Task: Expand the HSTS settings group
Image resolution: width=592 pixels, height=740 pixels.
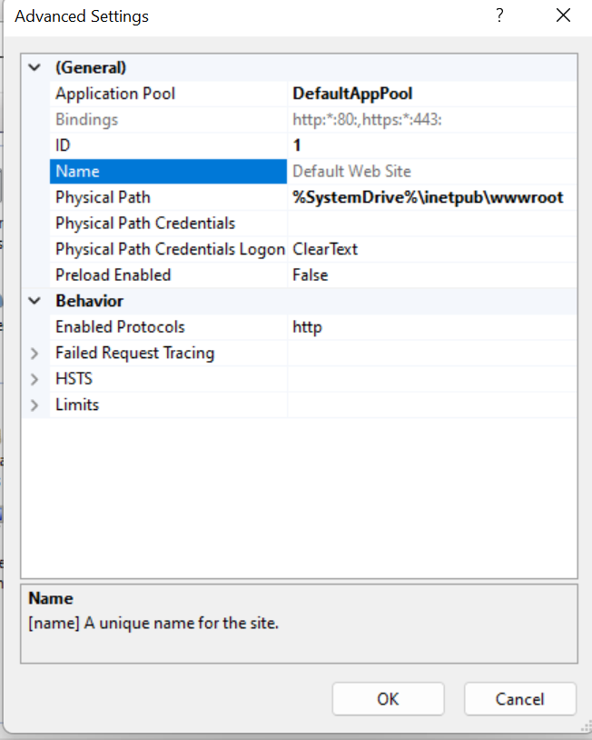Action: (x=35, y=379)
